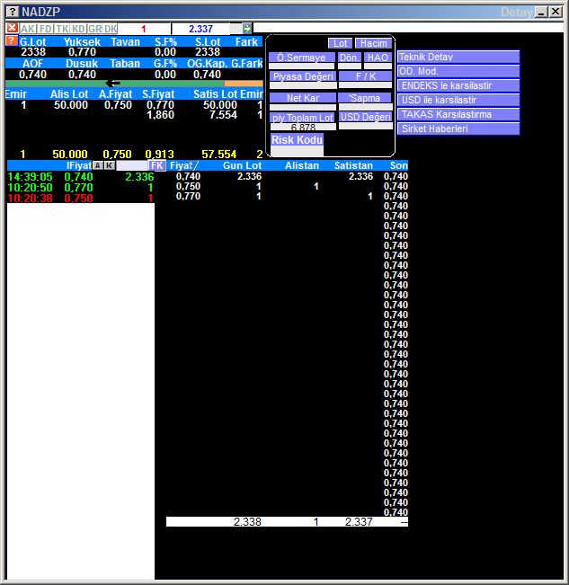The height and width of the screenshot is (585, 569).
Task: Click the Alistan column header
Action: 302,165
